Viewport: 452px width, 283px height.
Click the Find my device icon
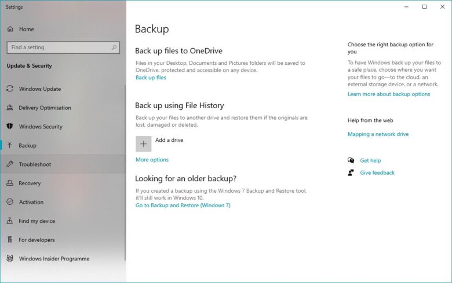10,221
